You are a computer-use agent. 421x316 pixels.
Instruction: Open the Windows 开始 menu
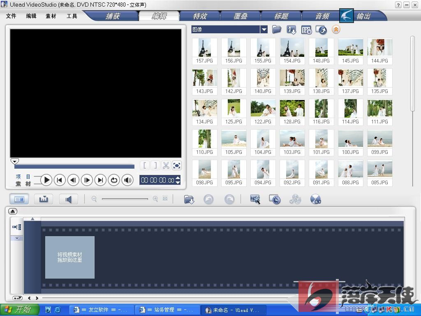[19, 310]
